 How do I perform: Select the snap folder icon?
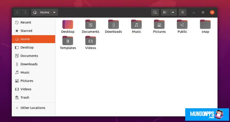tap(205, 24)
